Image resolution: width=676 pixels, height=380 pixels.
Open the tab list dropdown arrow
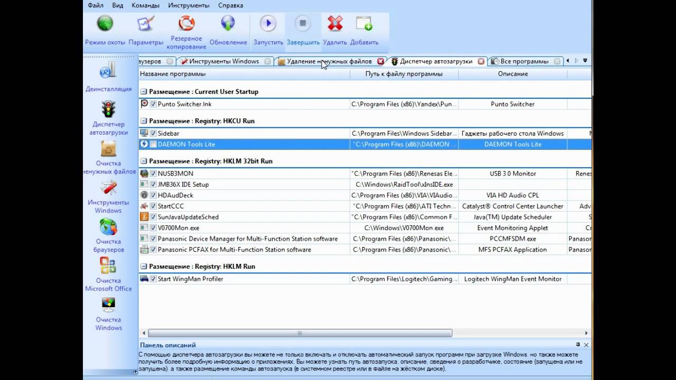[x=585, y=61]
